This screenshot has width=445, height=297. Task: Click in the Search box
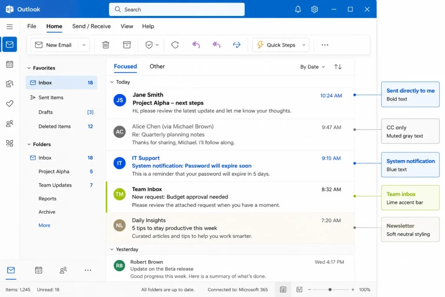[x=176, y=10]
